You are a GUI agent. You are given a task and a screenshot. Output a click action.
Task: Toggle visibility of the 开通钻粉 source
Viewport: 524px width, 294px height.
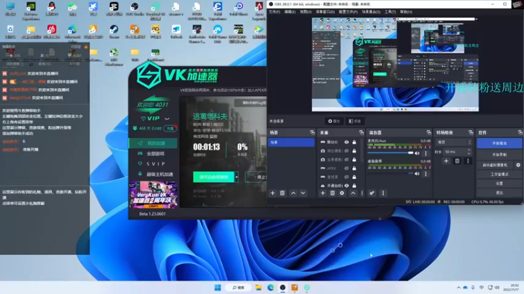(x=346, y=186)
